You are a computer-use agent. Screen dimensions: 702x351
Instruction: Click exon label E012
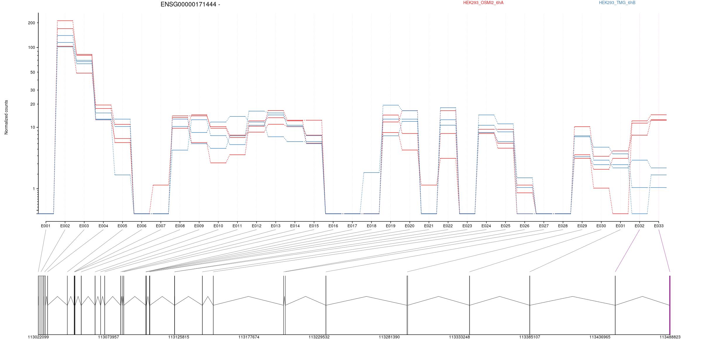tap(257, 226)
